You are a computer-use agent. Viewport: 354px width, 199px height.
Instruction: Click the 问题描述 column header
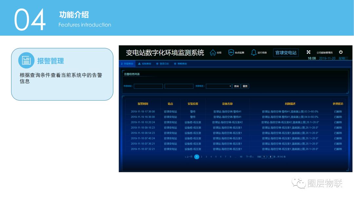click(x=290, y=104)
